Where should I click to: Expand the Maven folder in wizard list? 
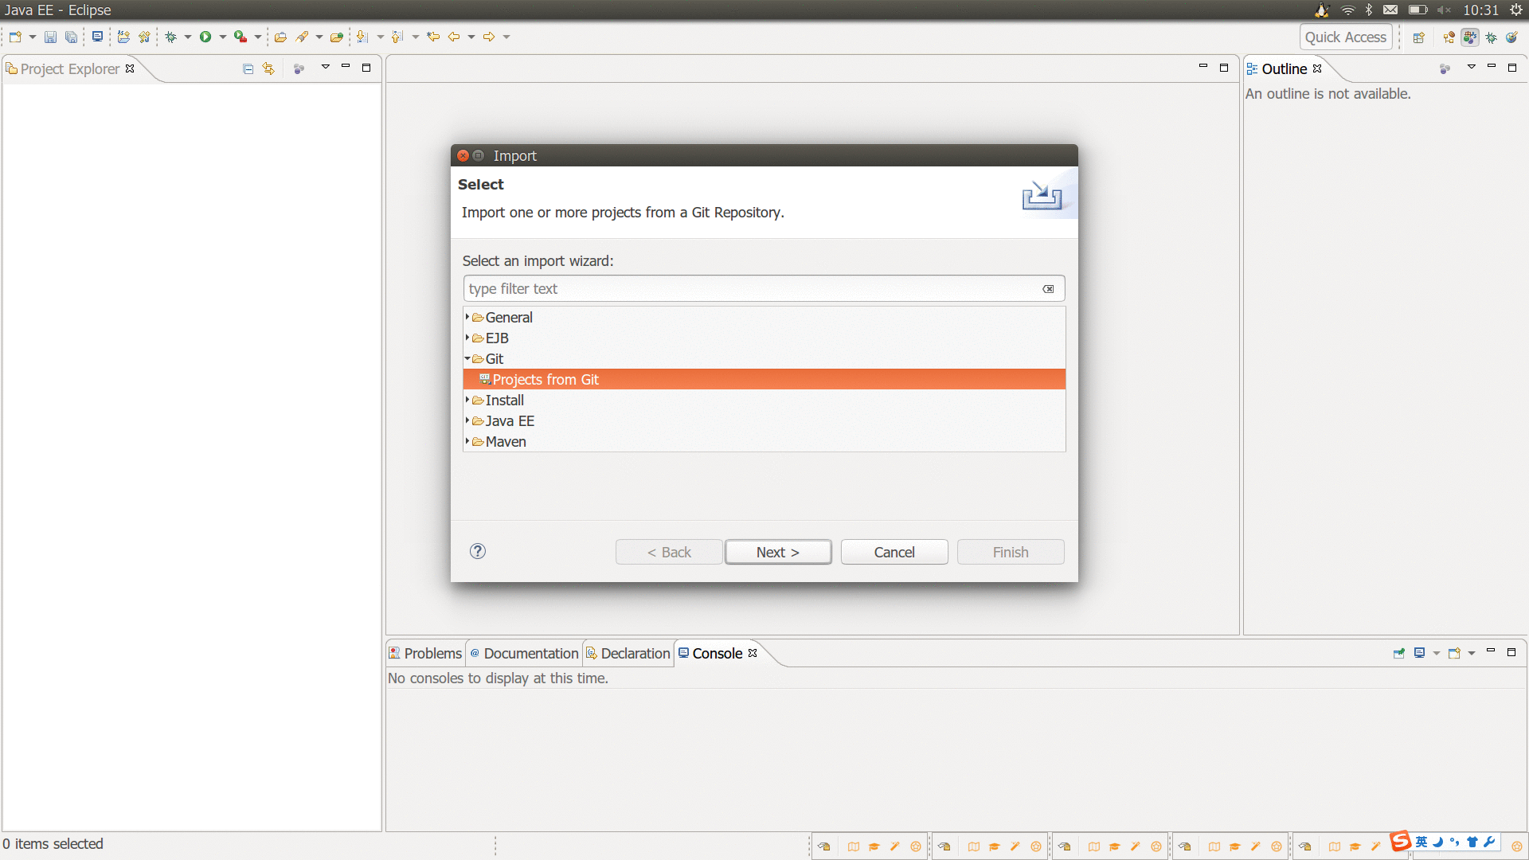pos(467,441)
